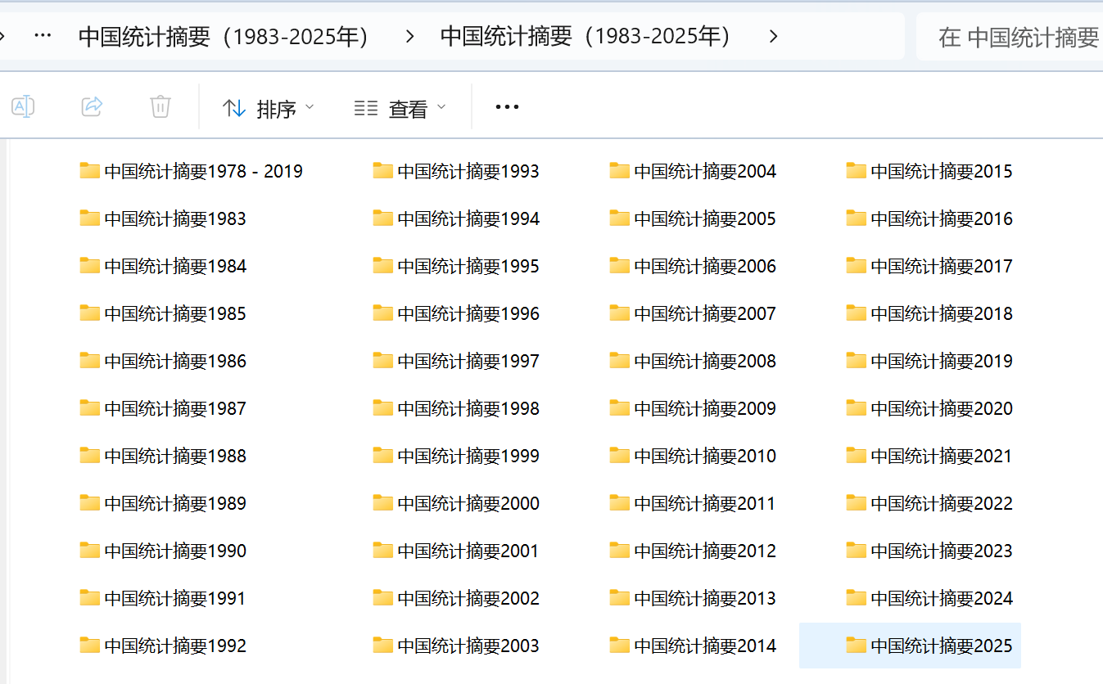
Task: Click folder name 中国统计摘要2010
Action: (x=705, y=456)
